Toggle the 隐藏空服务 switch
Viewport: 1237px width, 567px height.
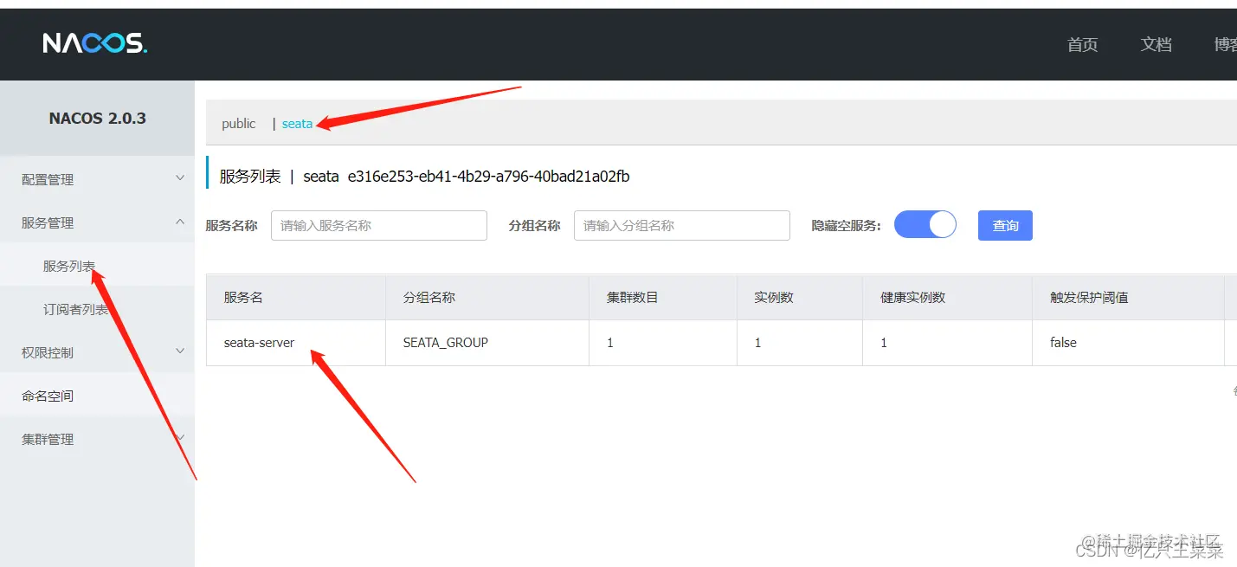point(925,225)
